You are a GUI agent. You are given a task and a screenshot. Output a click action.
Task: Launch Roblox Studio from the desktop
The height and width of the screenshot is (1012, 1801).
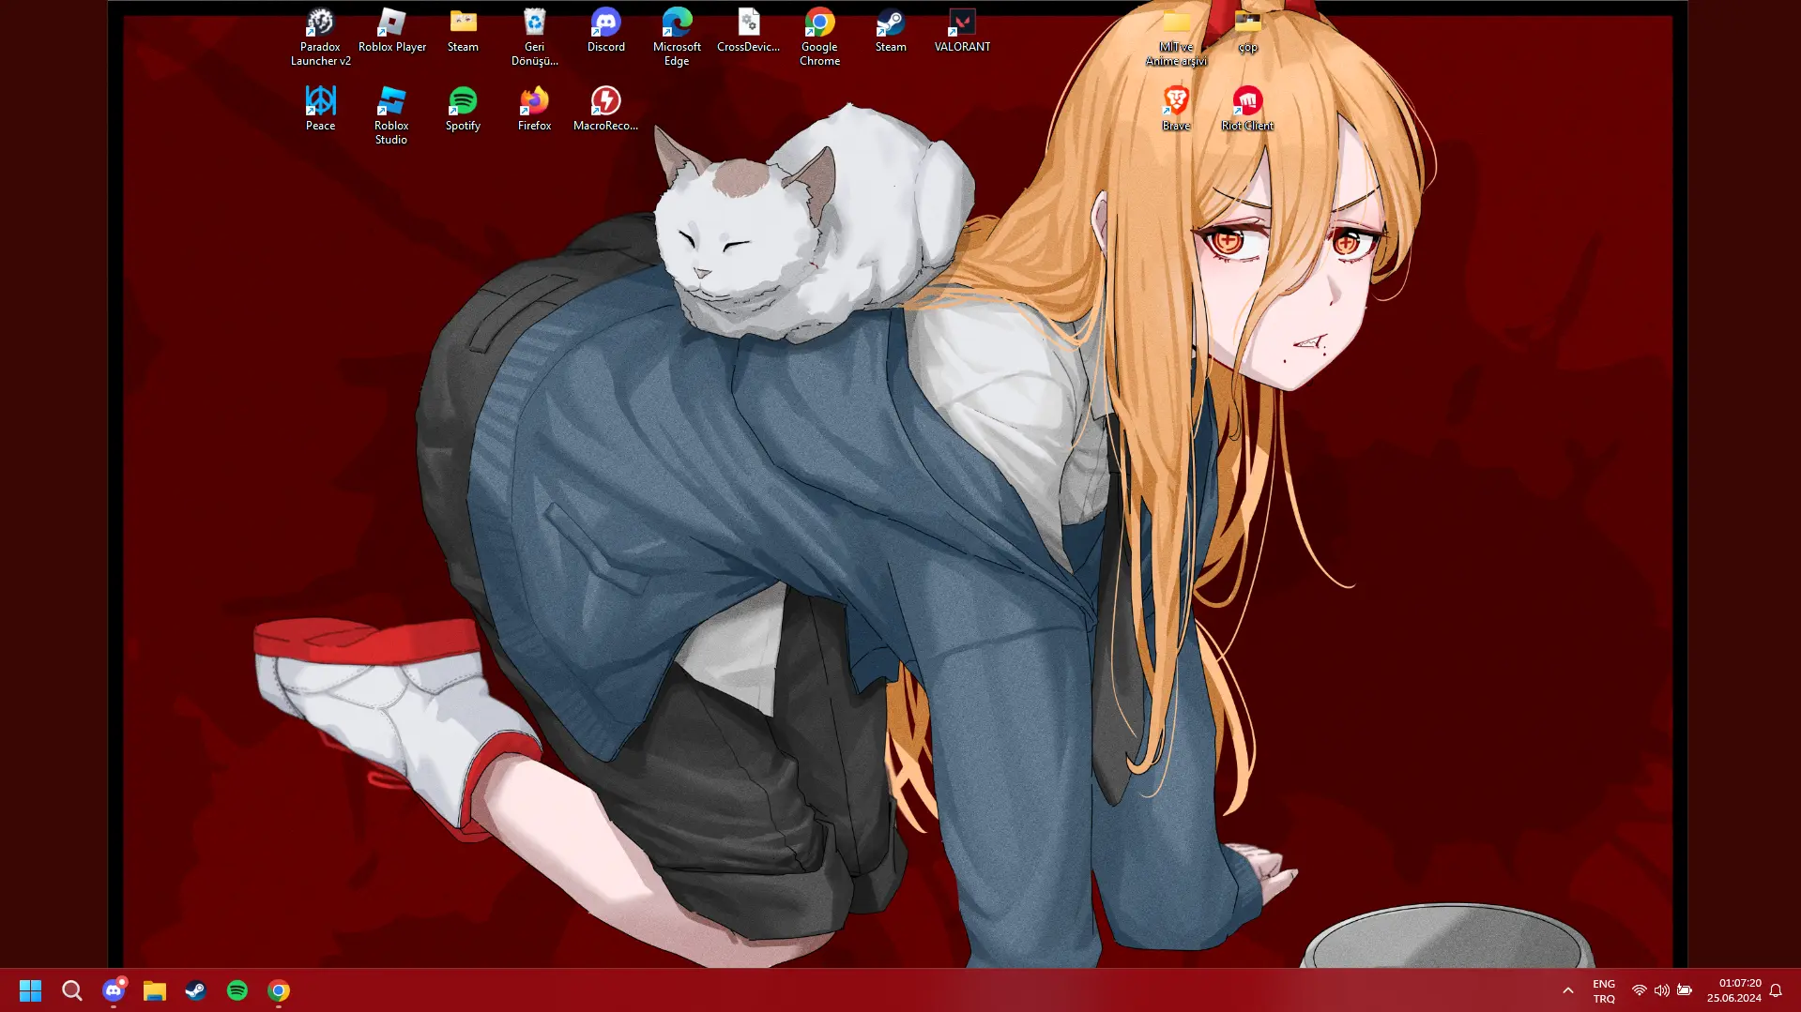[391, 116]
